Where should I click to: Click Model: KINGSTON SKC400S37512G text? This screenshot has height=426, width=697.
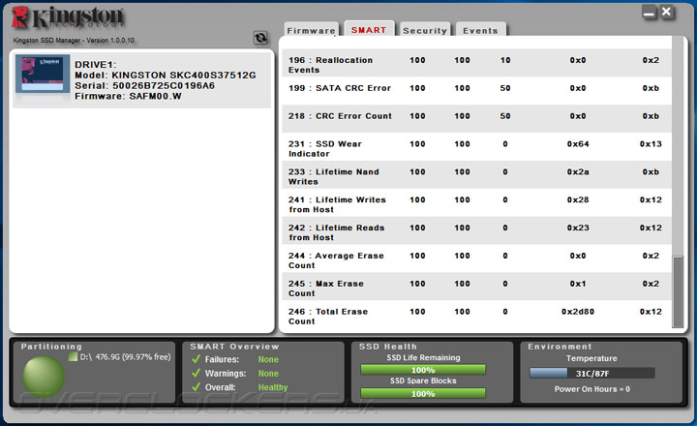coord(166,76)
